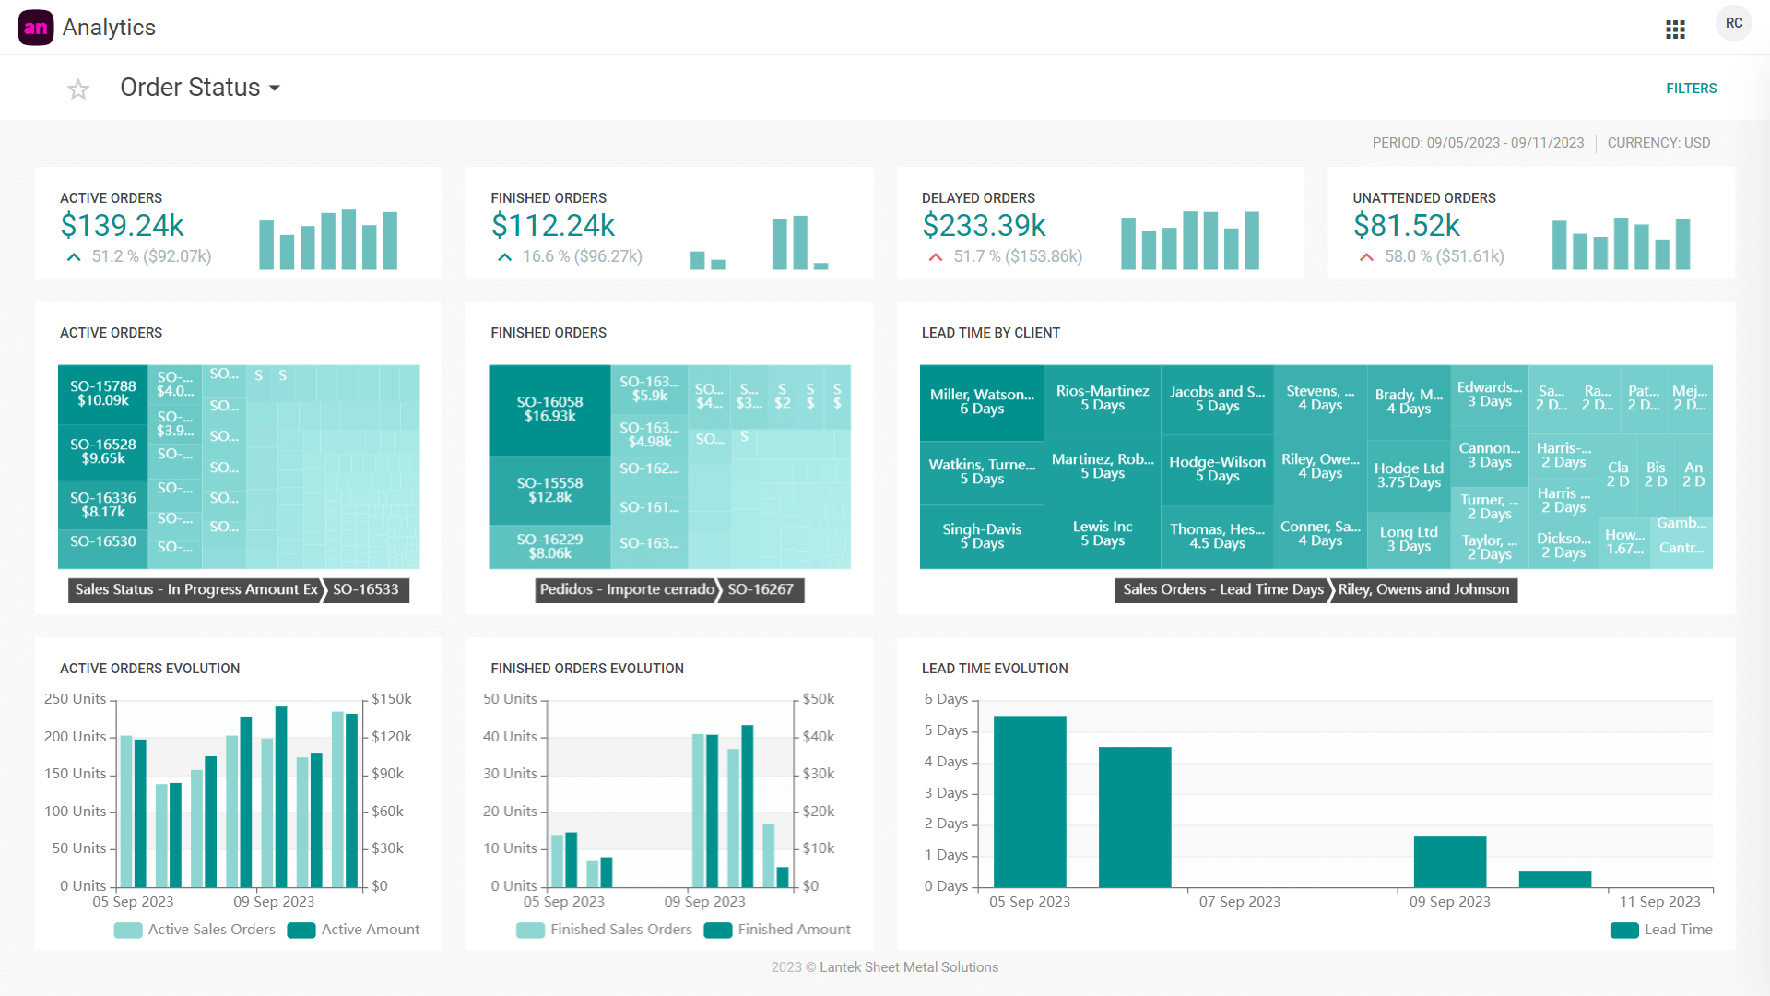The height and width of the screenshot is (996, 1770).
Task: Select Miller, Watson tile in lead time treemap
Action: 982,402
